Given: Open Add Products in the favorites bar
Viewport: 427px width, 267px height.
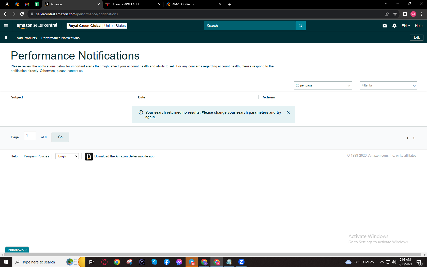Looking at the screenshot, I should [27, 38].
